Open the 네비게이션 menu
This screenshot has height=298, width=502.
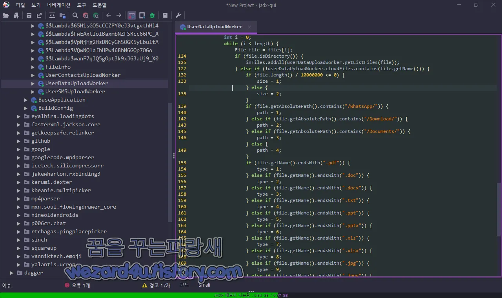[59, 5]
